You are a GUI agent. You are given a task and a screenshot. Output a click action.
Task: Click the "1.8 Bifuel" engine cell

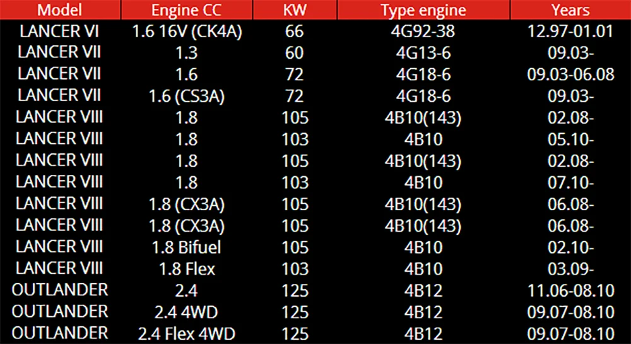(187, 247)
